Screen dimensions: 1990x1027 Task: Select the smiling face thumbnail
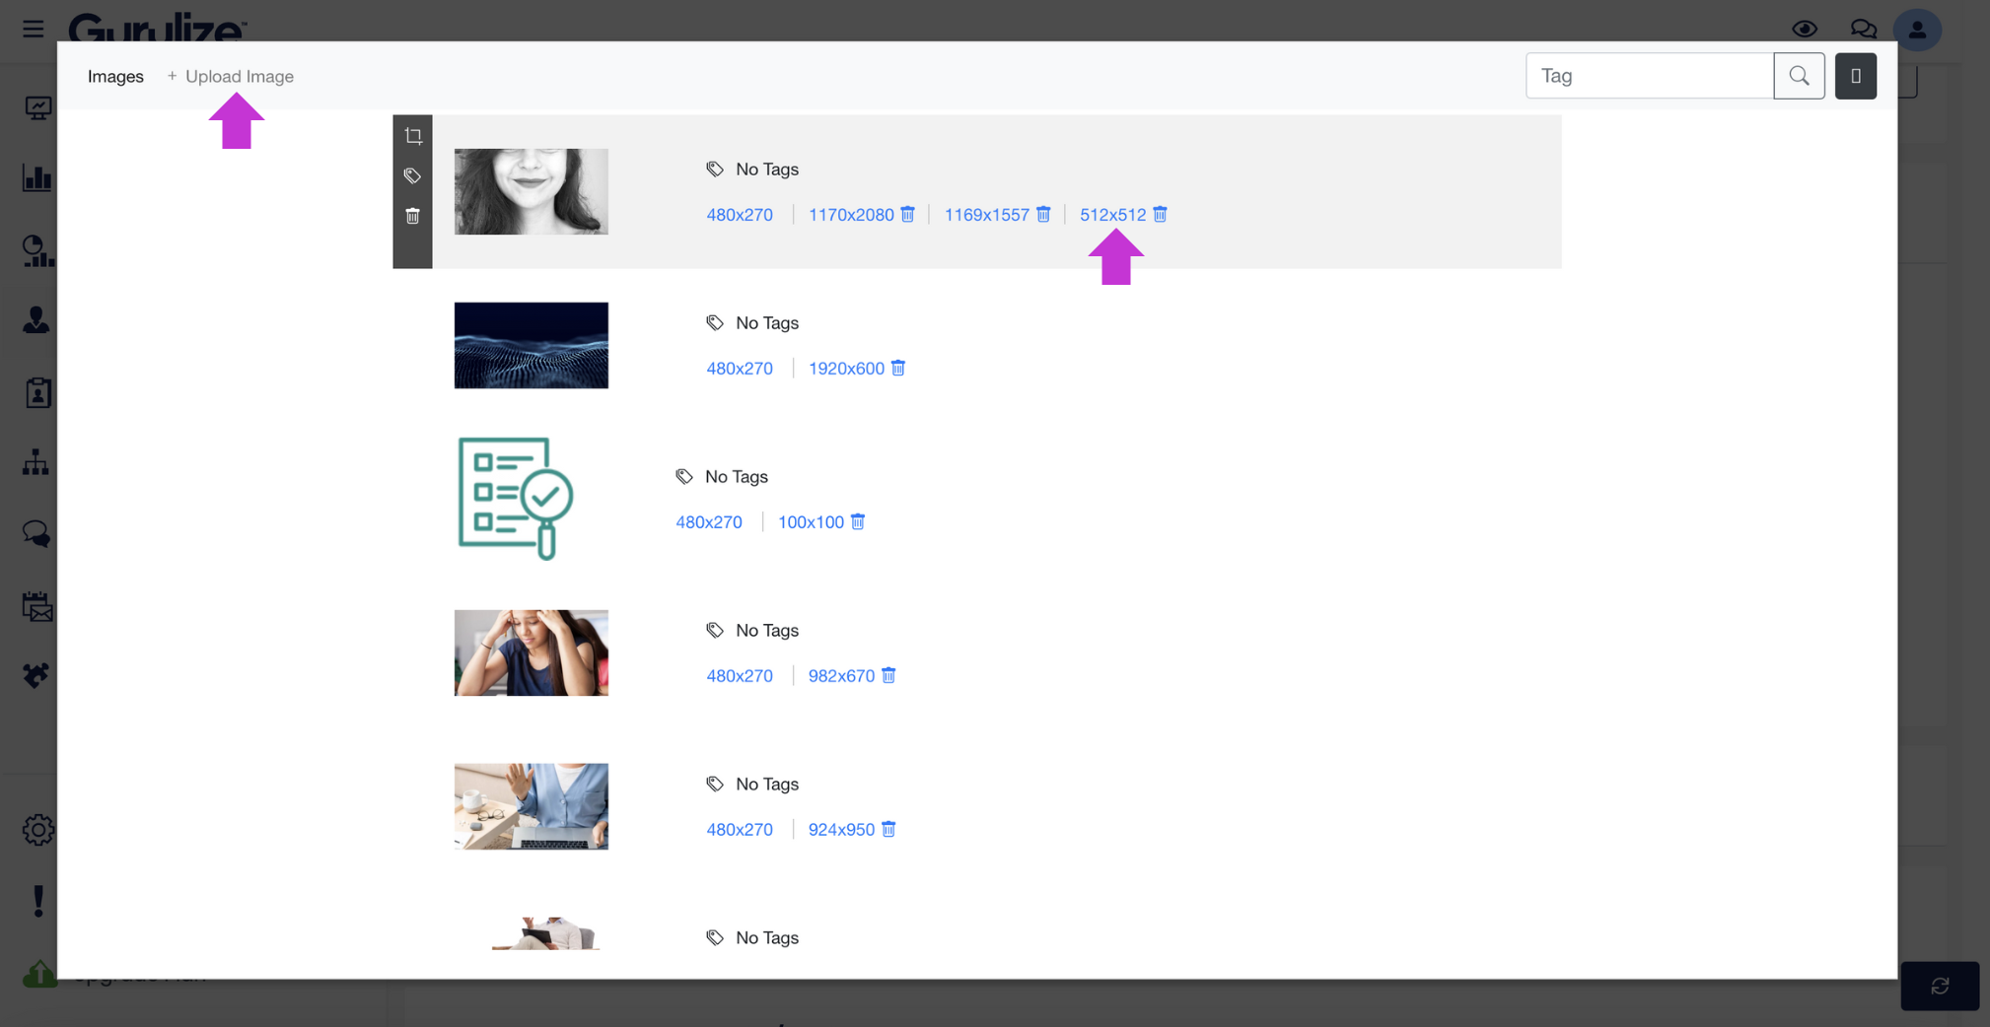coord(532,191)
